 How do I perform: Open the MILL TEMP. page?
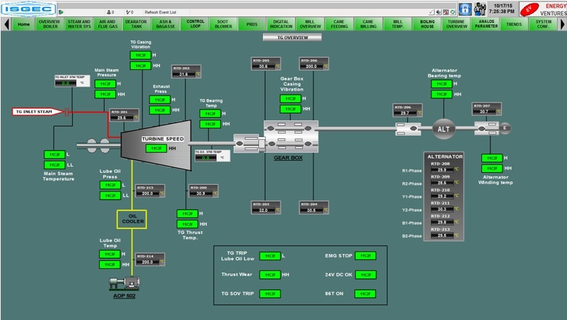[398, 24]
